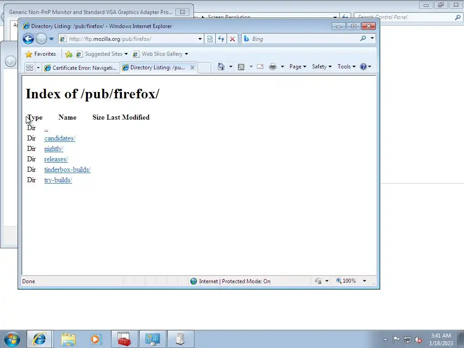Open the nightly/ directory link
464x348 pixels.
[x=54, y=149]
